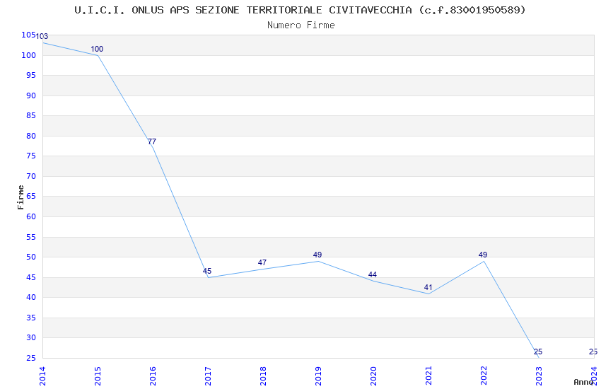Click the year label '2017'

208,376
